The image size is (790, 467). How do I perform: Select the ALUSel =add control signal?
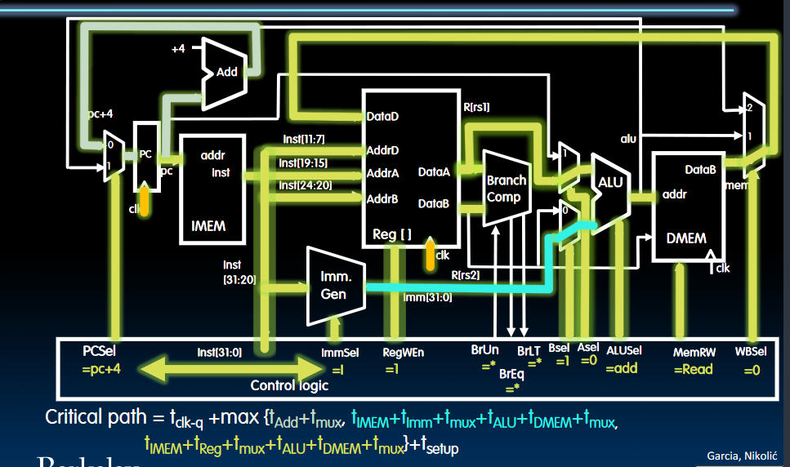click(623, 359)
